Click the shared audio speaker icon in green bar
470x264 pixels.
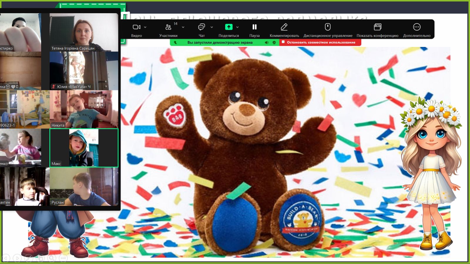click(267, 42)
